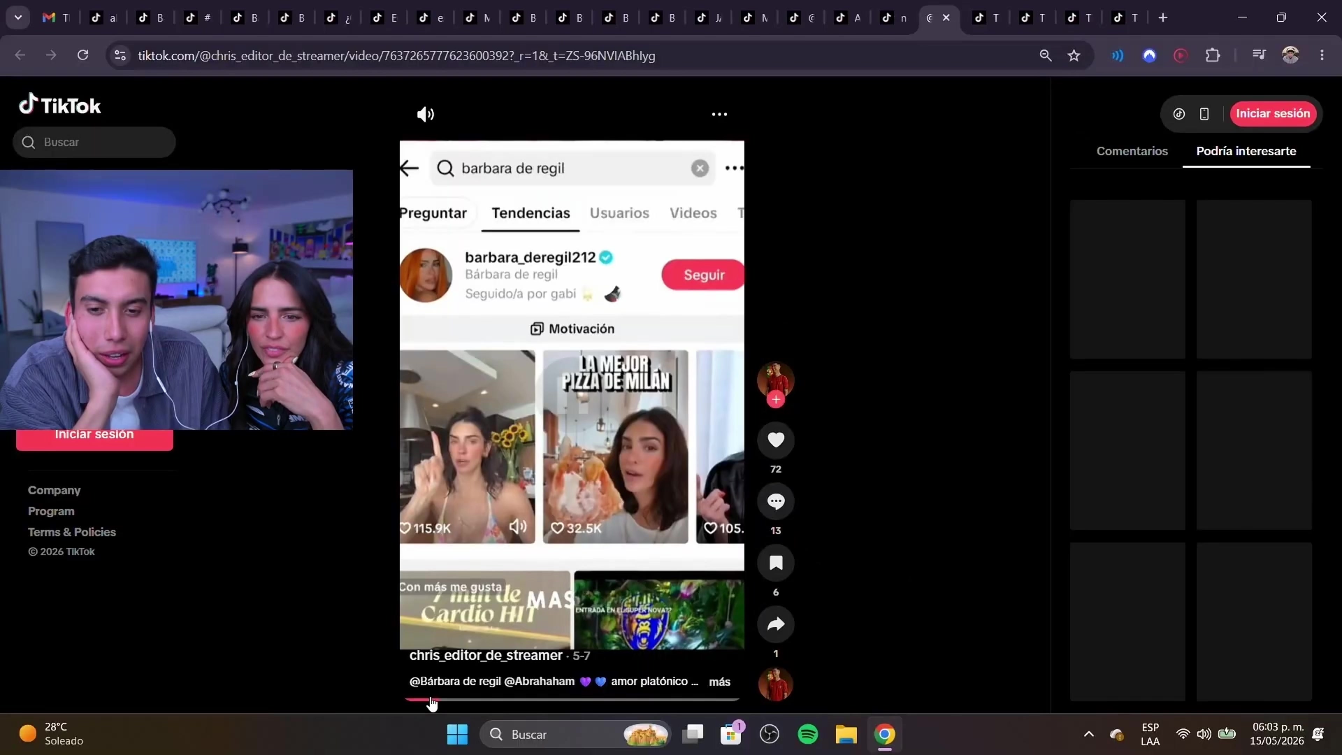Open the video's three-dot options menu
1342x755 pixels.
point(719,114)
